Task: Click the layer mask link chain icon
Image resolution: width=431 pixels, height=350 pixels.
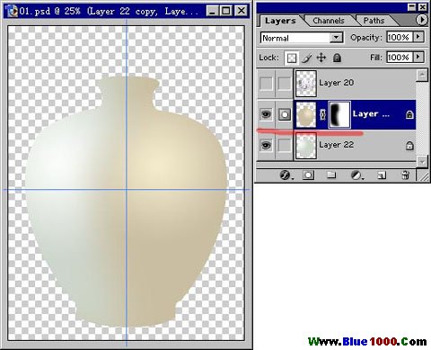Action: click(322, 114)
